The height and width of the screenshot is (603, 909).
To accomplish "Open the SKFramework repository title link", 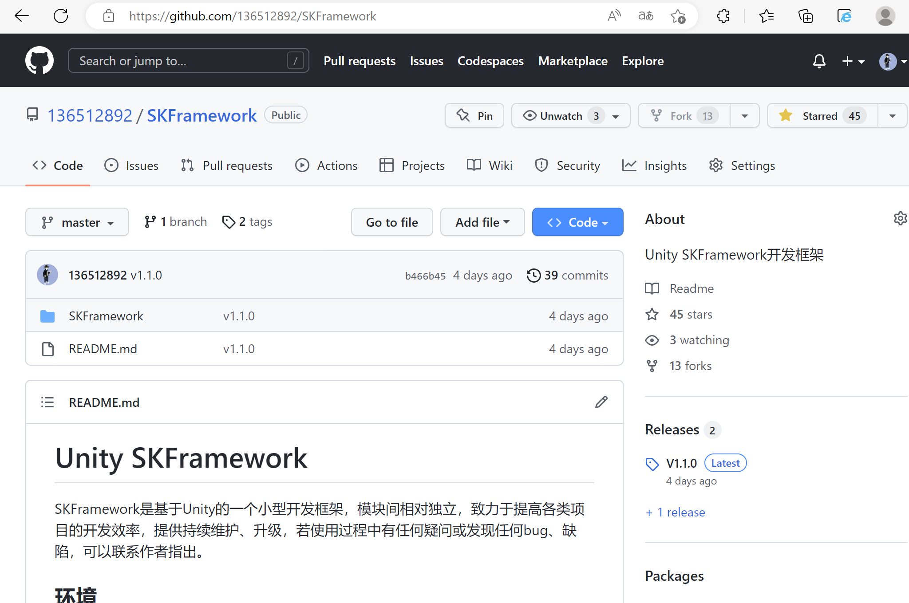I will 202,115.
